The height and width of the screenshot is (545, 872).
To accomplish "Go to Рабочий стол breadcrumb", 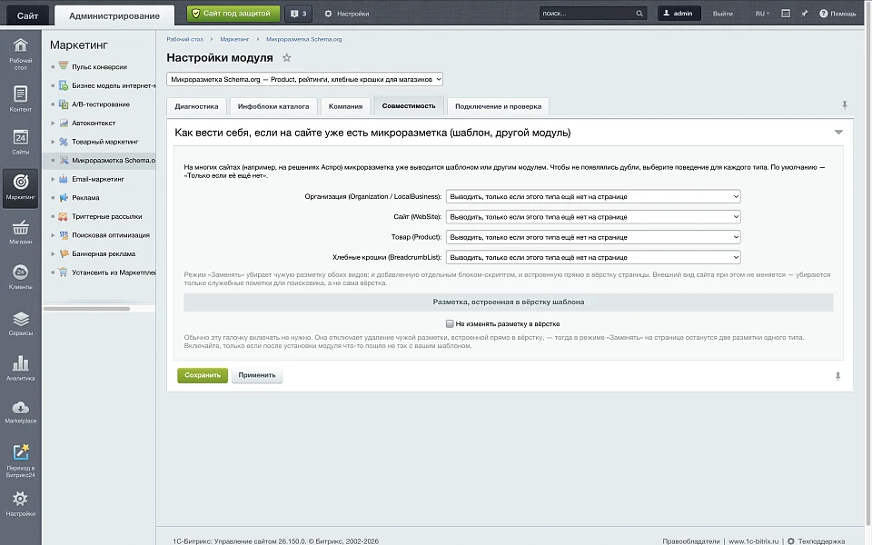I will tap(184, 39).
